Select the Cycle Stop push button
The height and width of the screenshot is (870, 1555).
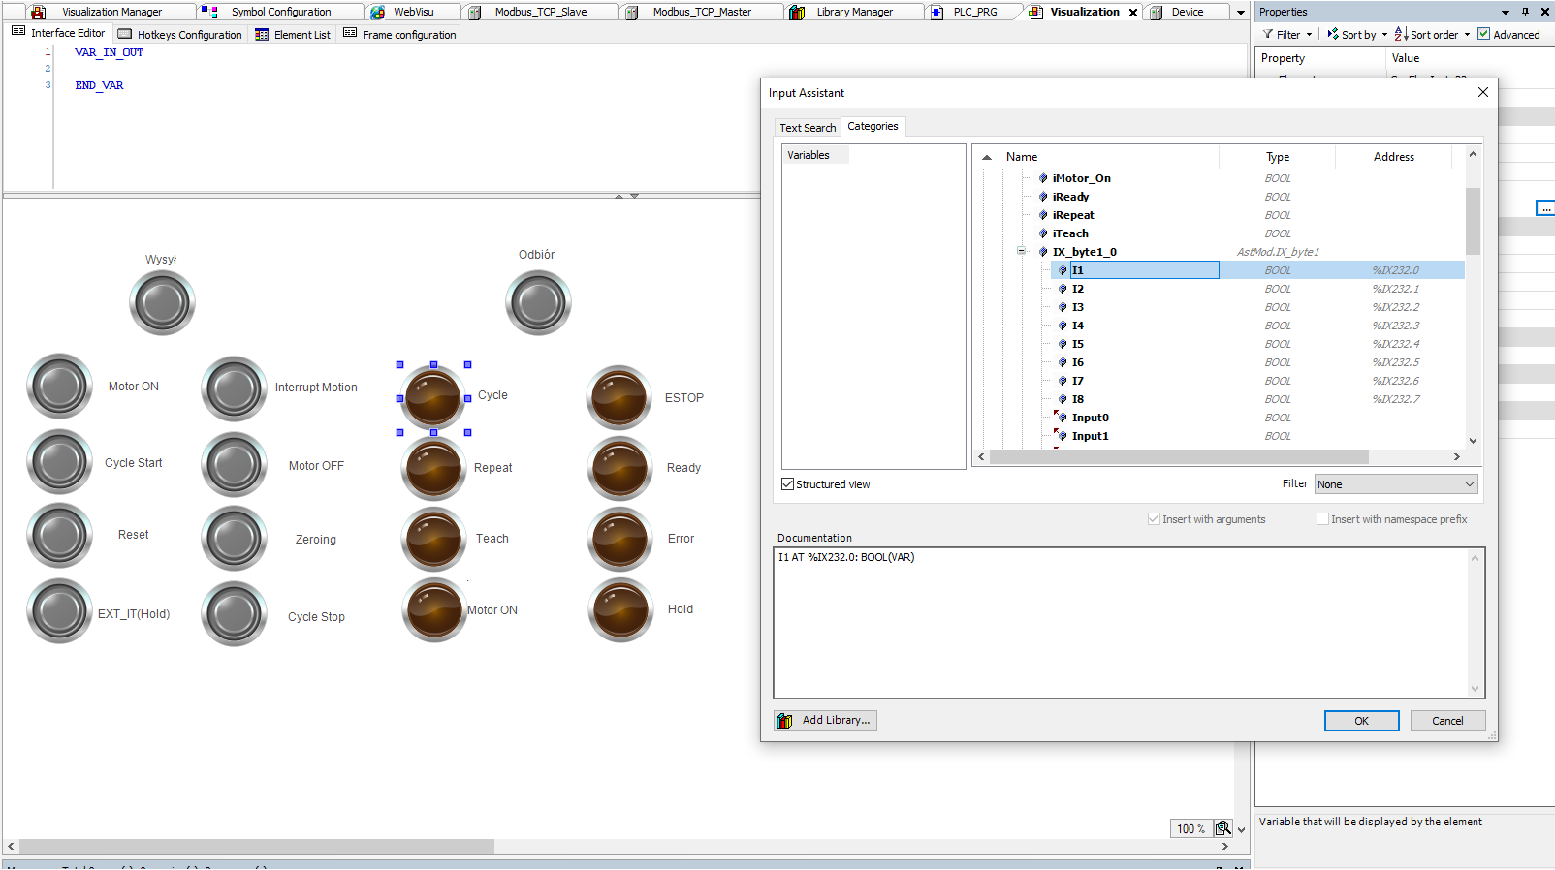click(x=234, y=614)
